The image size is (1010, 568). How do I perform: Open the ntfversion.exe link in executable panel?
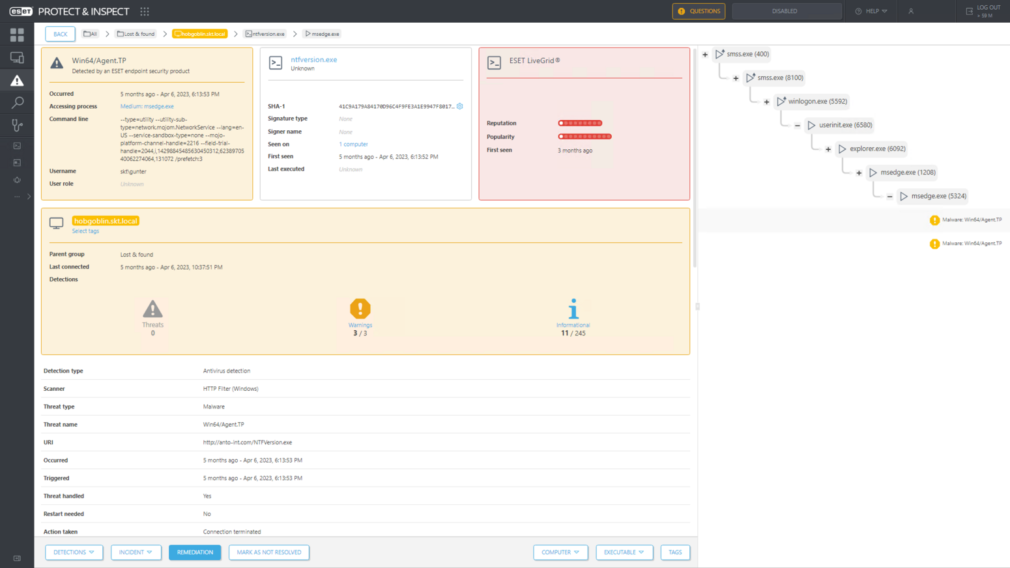(313, 59)
